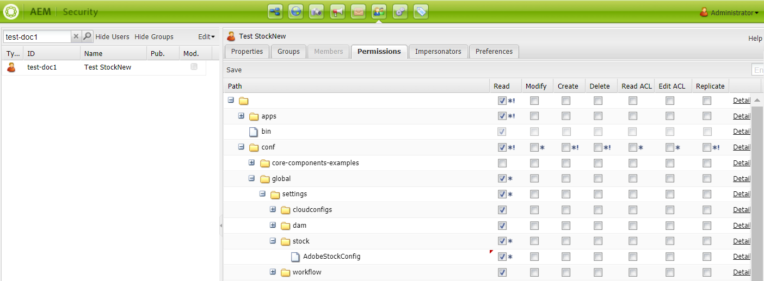Click the stock folder icon
Screen dimensions: 764x281
[286, 241]
